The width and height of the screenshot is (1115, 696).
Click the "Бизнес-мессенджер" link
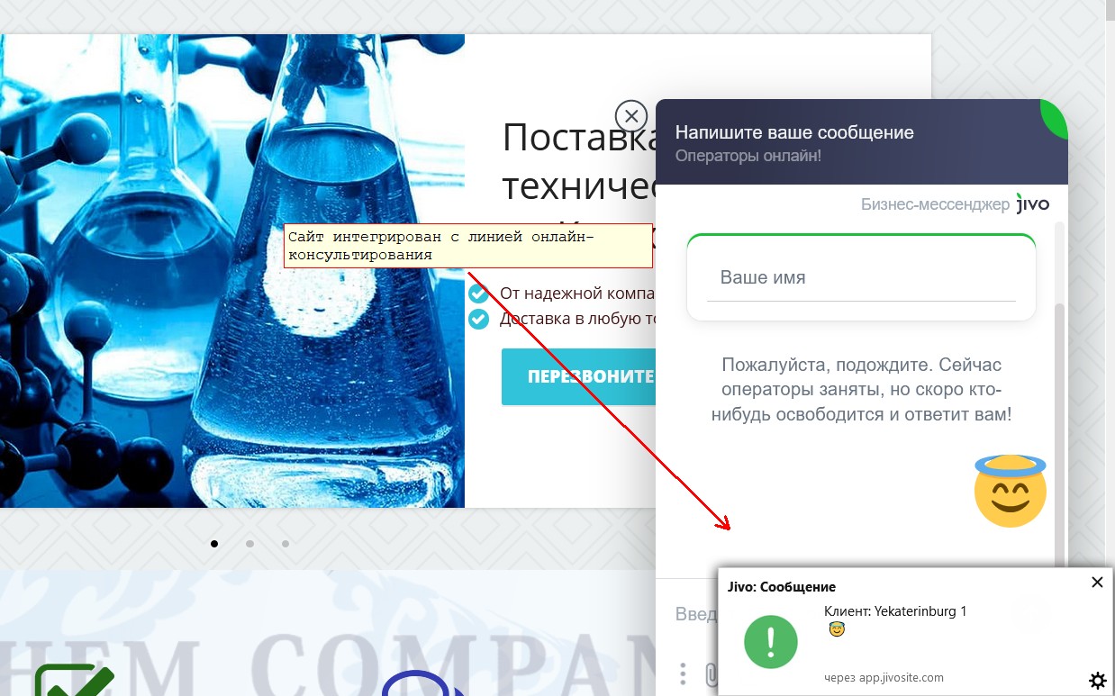935,204
